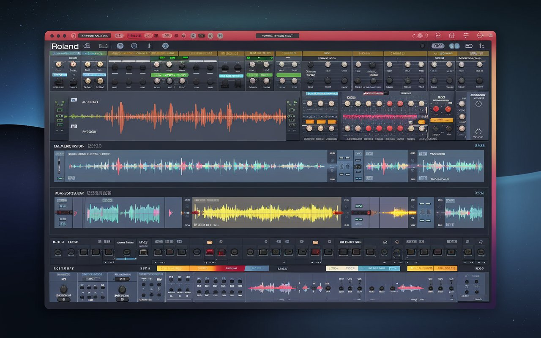Viewport: 541px width, 338px height.
Task: Click the project title field in the red title bar
Action: pyautogui.click(x=277, y=36)
